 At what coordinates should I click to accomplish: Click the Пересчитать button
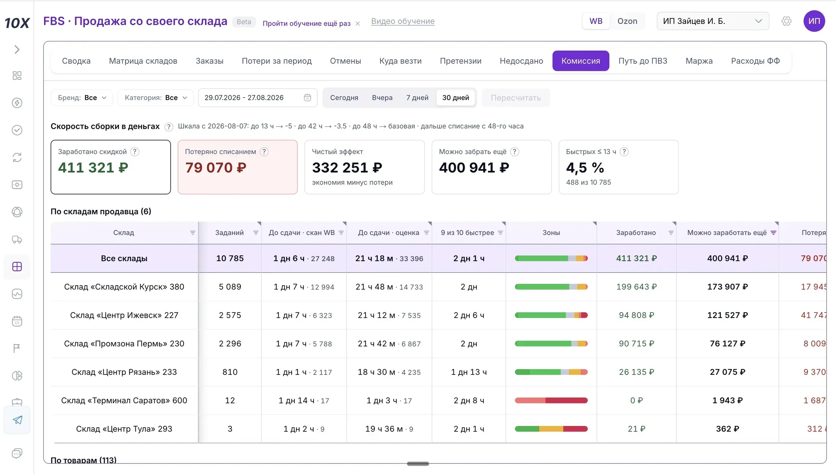coord(516,98)
